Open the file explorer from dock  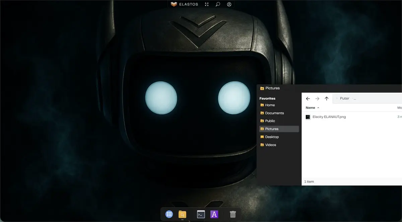point(182,214)
